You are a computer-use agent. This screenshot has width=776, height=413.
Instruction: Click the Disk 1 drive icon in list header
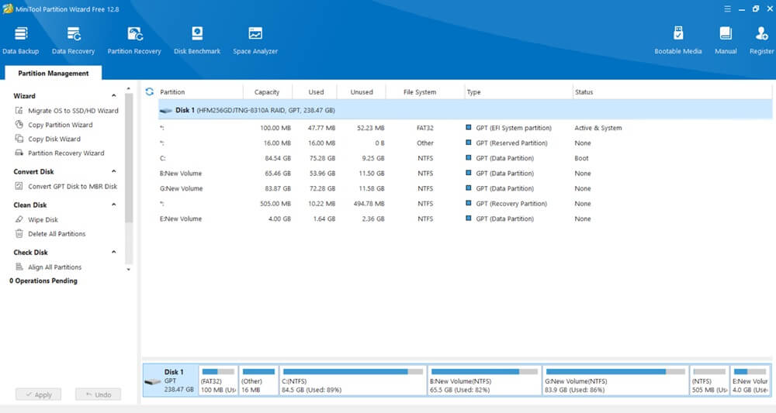pos(166,111)
